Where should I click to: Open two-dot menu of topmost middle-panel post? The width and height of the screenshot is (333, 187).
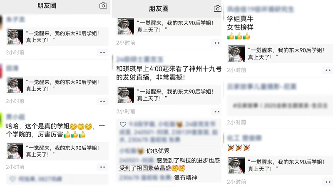[x=216, y=43]
